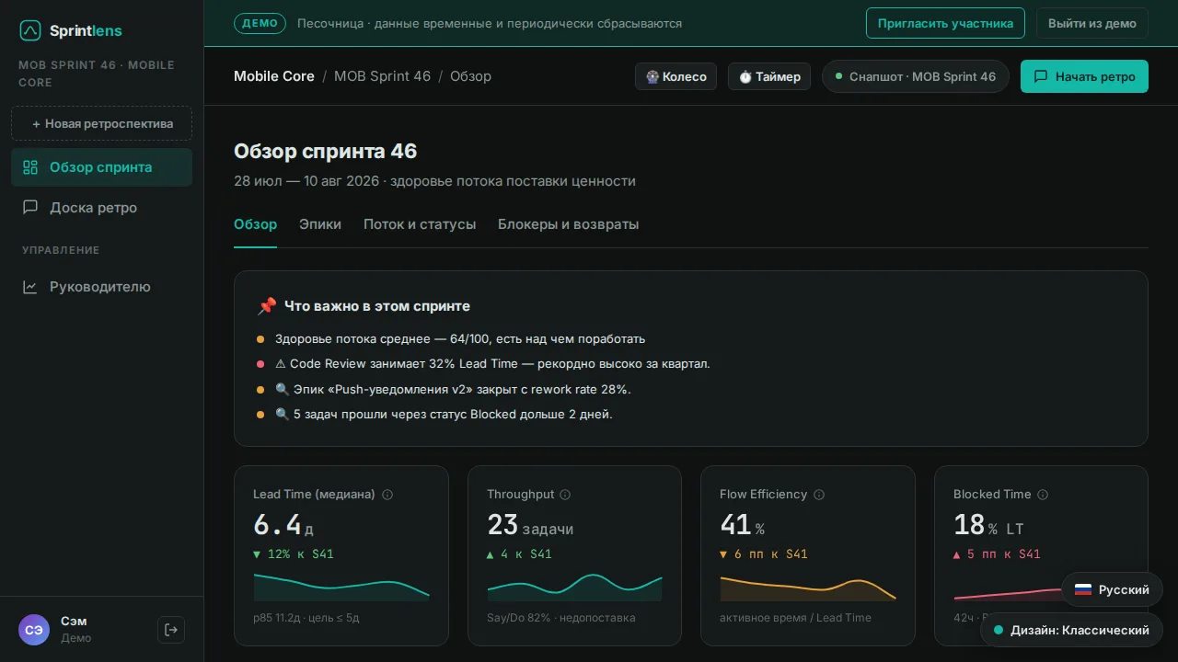Click the info icon beside Blocked Time
This screenshot has width=1178, height=662.
1043,495
